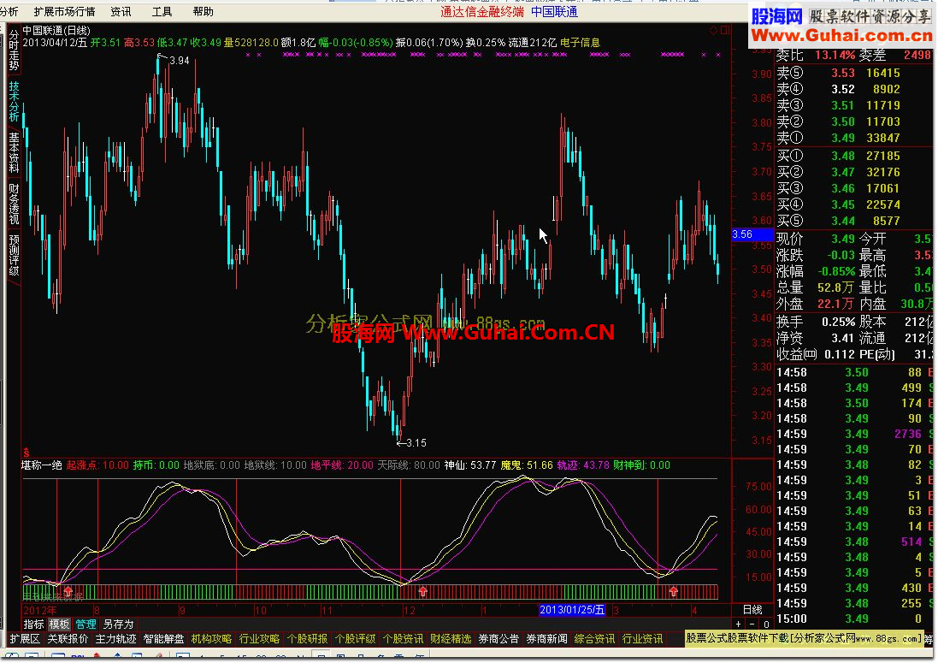The height and width of the screenshot is (663, 938).
Task: Click the 另存为 button
Action: click(x=118, y=625)
